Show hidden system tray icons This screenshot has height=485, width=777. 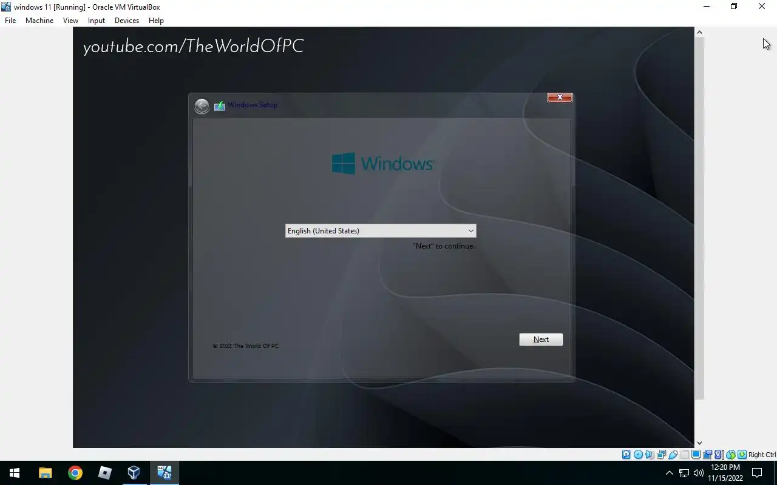pyautogui.click(x=670, y=473)
